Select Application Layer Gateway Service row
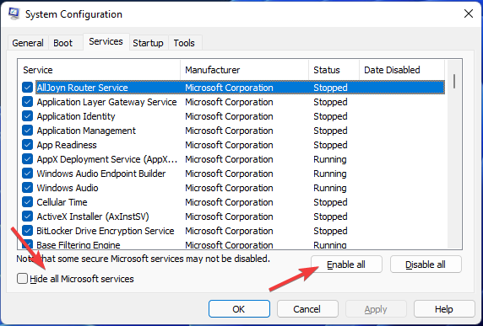This screenshot has height=326, width=483. pyautogui.click(x=233, y=102)
